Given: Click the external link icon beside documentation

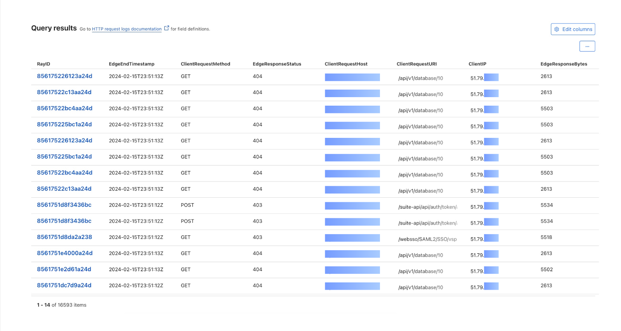Looking at the screenshot, I should pyautogui.click(x=167, y=28).
